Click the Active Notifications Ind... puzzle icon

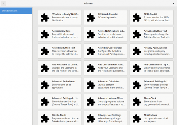(91, 34)
